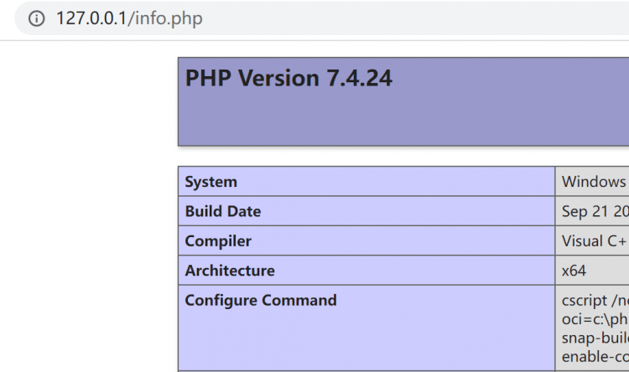Click the site information icon
This screenshot has width=629, height=372.
[36, 18]
